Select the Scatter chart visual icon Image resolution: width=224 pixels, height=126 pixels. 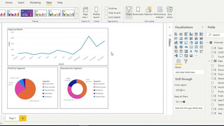(186, 43)
